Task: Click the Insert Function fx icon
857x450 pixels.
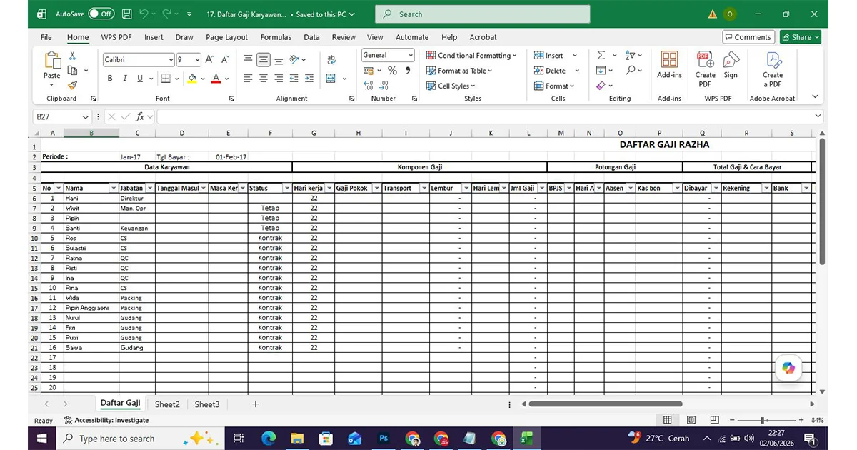Action: 140,116
